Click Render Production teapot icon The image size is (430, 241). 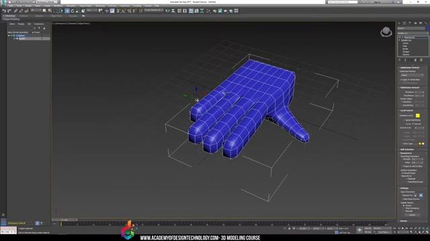(x=226, y=11)
